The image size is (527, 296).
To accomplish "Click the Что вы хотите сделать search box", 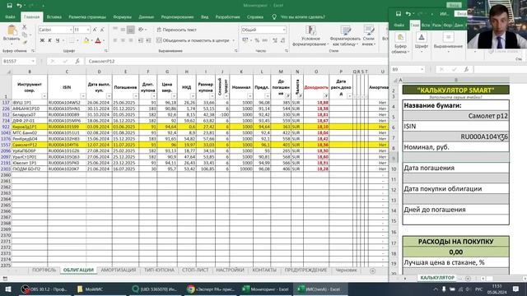I will coord(302,16).
